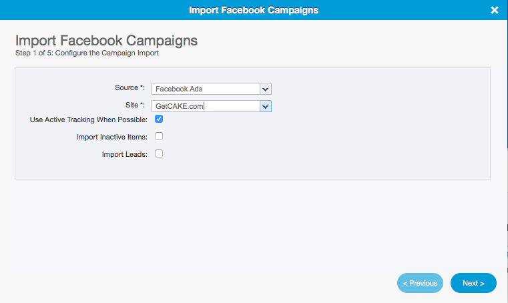Click the Facebook Ads source field
The height and width of the screenshot is (303, 508).
pyautogui.click(x=206, y=89)
